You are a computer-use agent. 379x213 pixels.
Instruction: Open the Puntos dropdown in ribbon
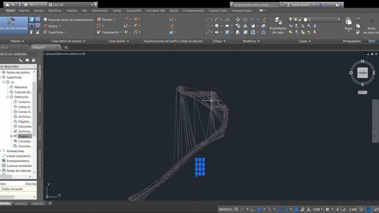(x=52, y=26)
